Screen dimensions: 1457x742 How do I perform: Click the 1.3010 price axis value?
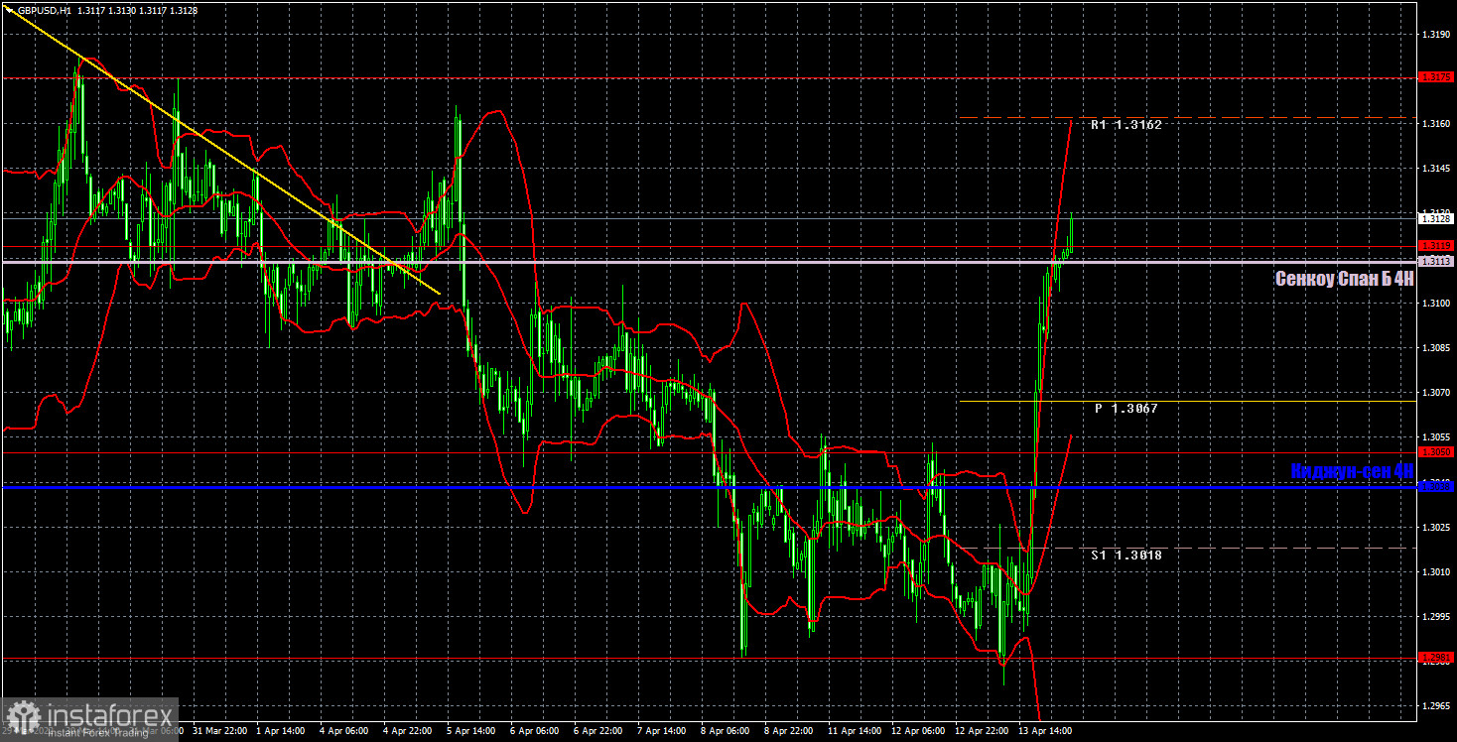(x=1436, y=572)
